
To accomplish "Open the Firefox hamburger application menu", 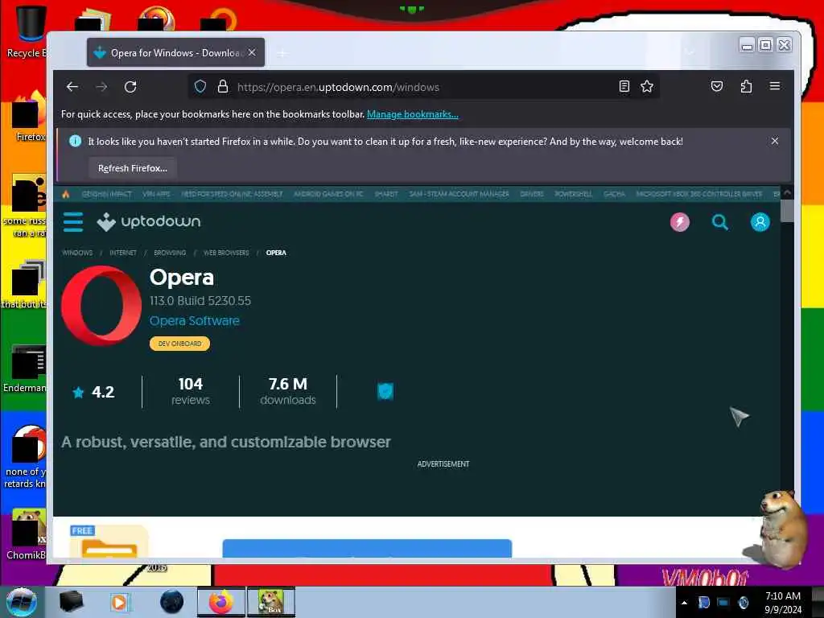I will point(775,86).
